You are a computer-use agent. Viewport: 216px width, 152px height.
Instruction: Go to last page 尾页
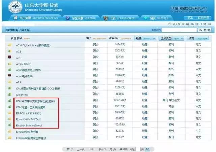(113, 149)
